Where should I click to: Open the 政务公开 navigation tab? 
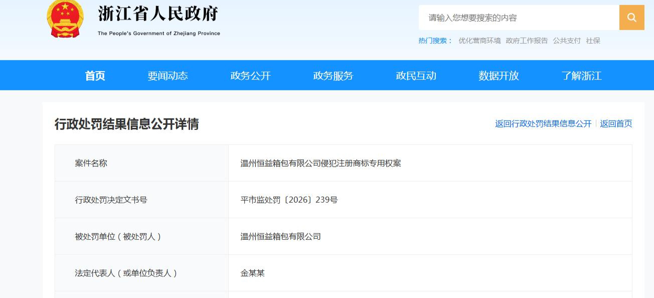pos(250,76)
